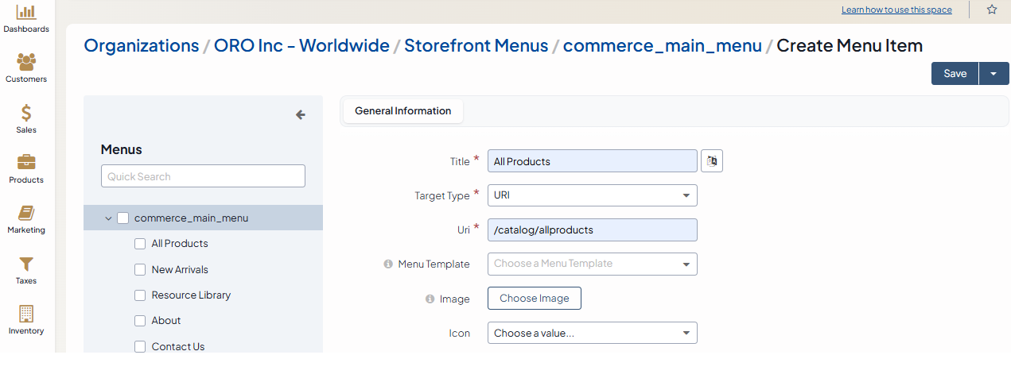
Task: Open the Target Type dropdown
Action: [x=592, y=195]
